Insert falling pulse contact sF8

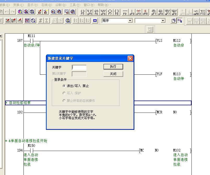coord(161,12)
